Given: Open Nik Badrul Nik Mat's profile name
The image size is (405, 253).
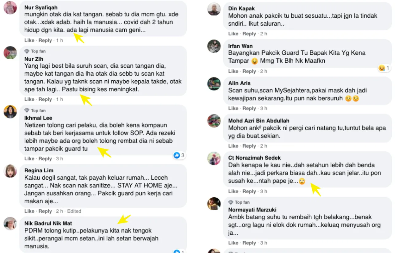Looking at the screenshot, I should [x=48, y=224].
